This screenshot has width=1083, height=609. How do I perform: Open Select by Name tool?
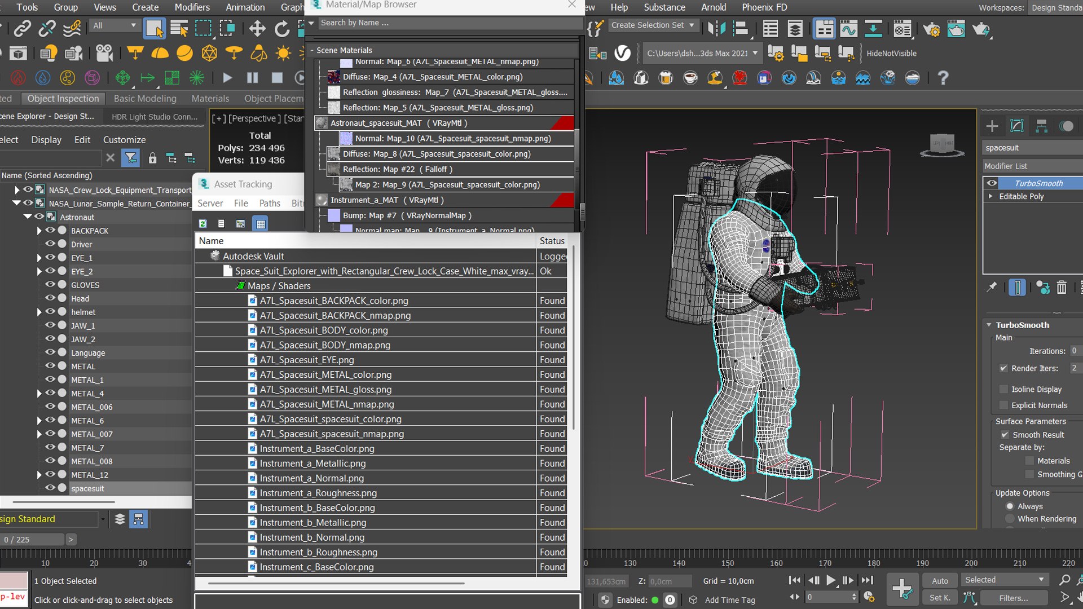tap(179, 28)
